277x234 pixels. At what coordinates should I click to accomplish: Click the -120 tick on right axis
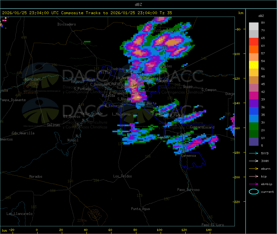pos(237,78)
